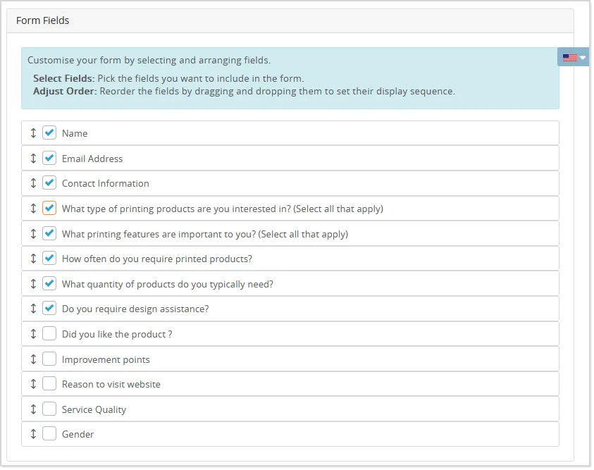This screenshot has width=594, height=470.
Task: Open the US flag language dropdown
Action: point(574,57)
